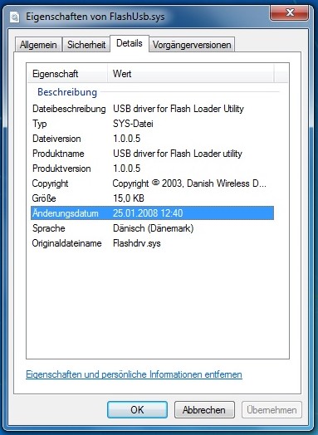
Task: Close the FlashUsb.sys properties dialog
Action: coord(290,12)
